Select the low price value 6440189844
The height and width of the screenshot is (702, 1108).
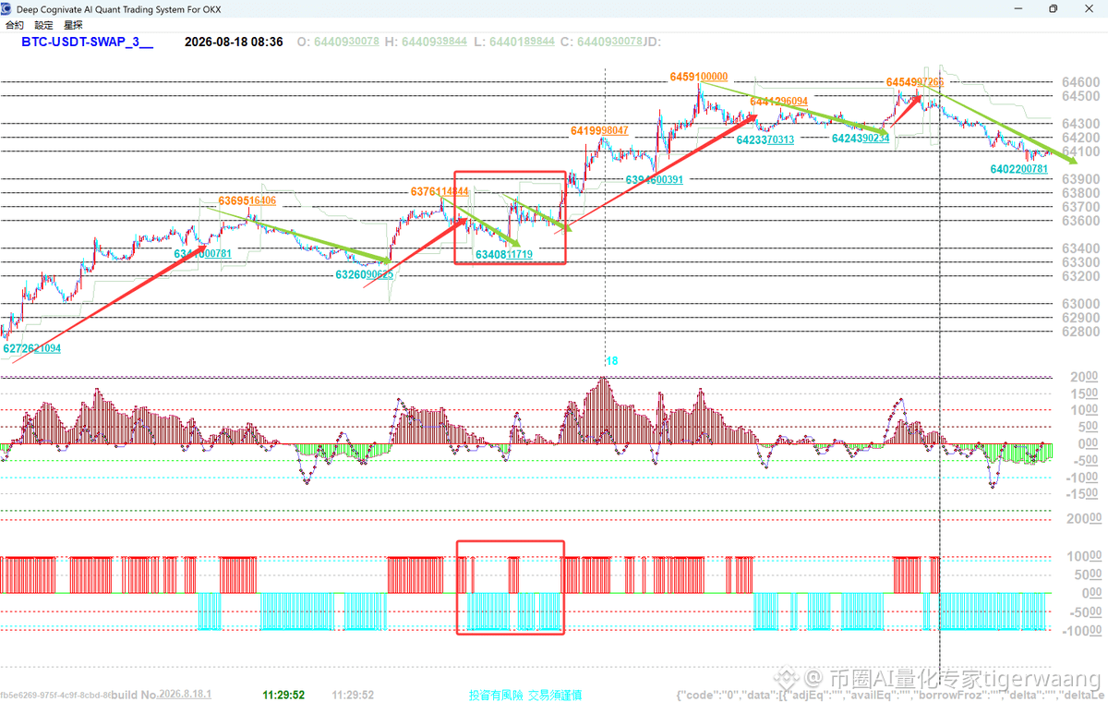tap(522, 42)
